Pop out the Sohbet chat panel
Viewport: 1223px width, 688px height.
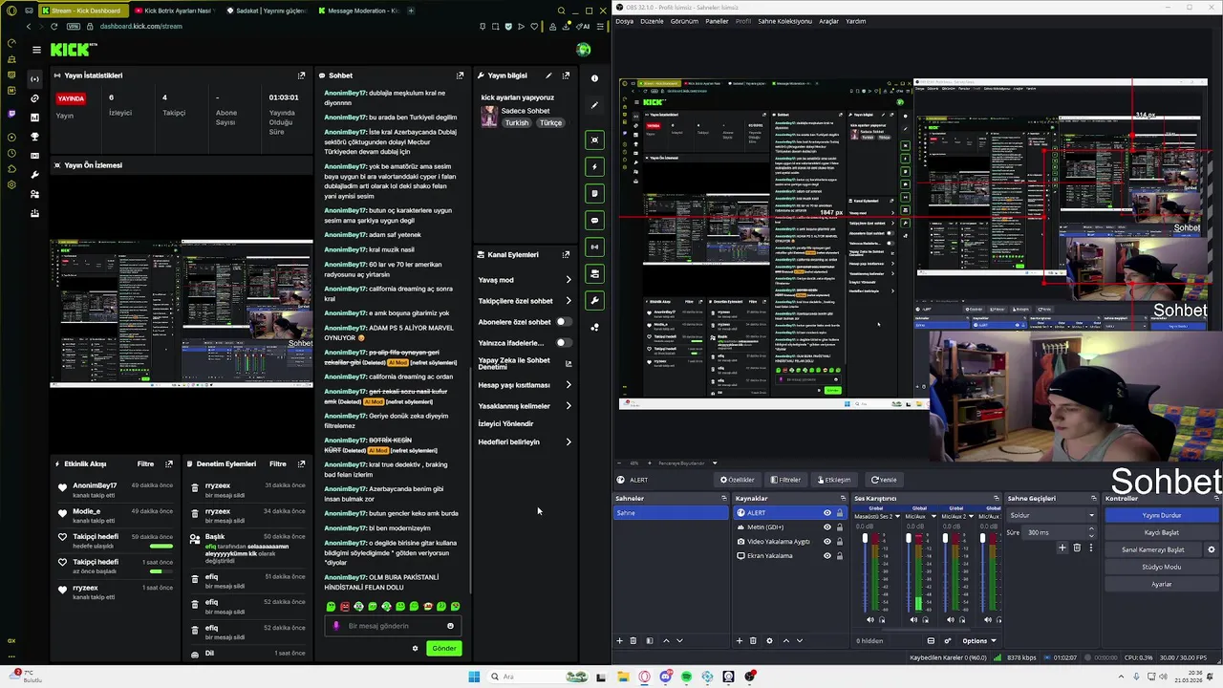460,75
